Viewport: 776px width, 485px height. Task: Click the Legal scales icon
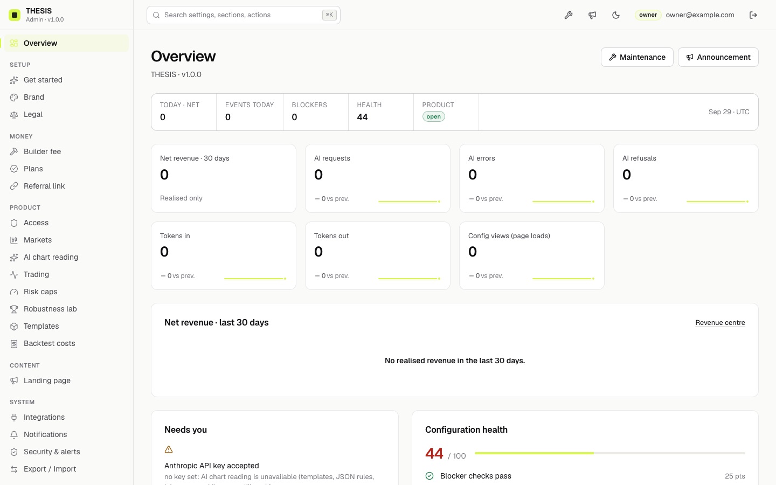pyautogui.click(x=14, y=115)
